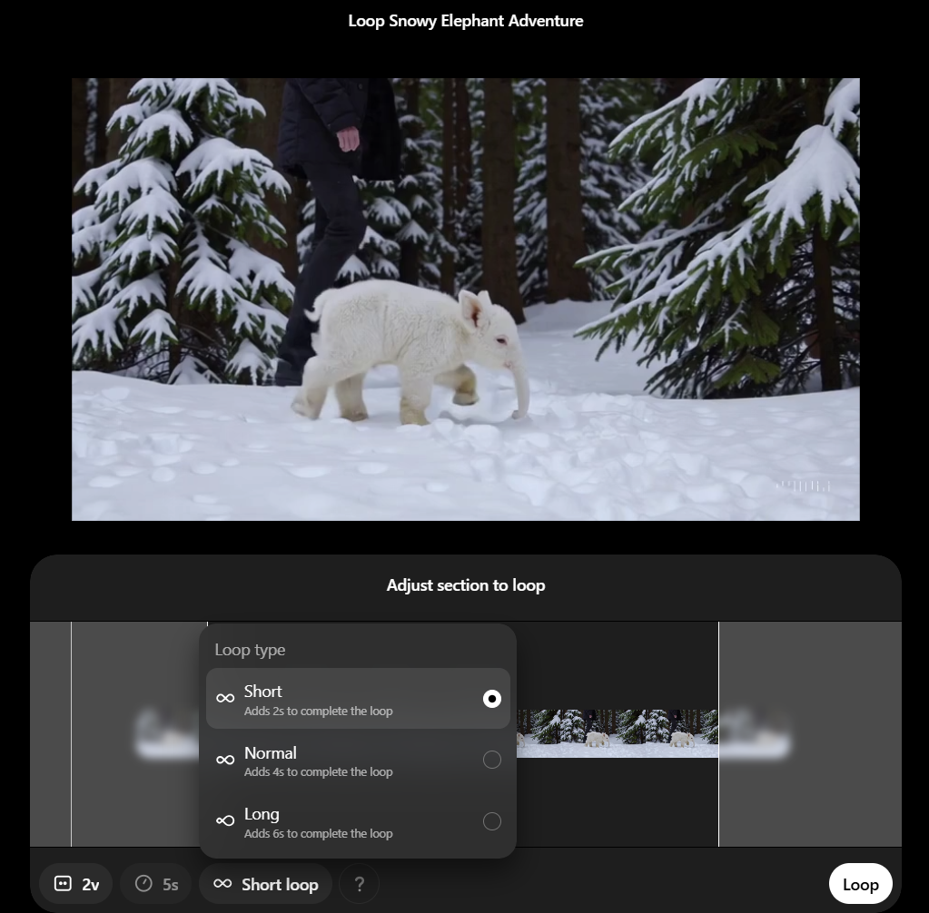Open the 5s duration selector
This screenshot has height=913, width=929.
[156, 884]
